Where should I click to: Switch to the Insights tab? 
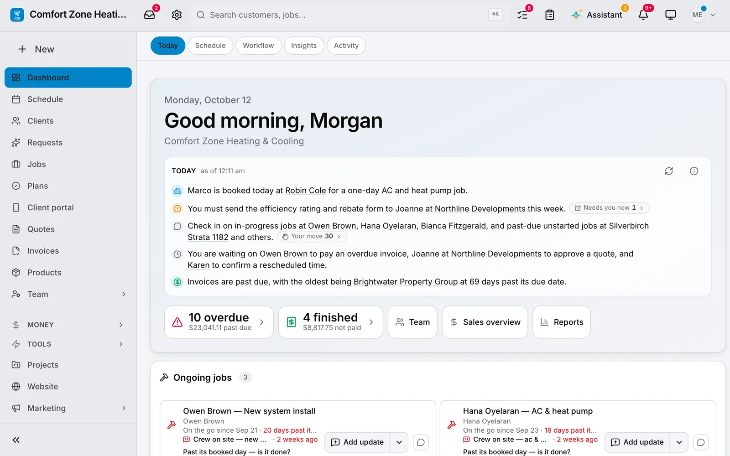[304, 46]
